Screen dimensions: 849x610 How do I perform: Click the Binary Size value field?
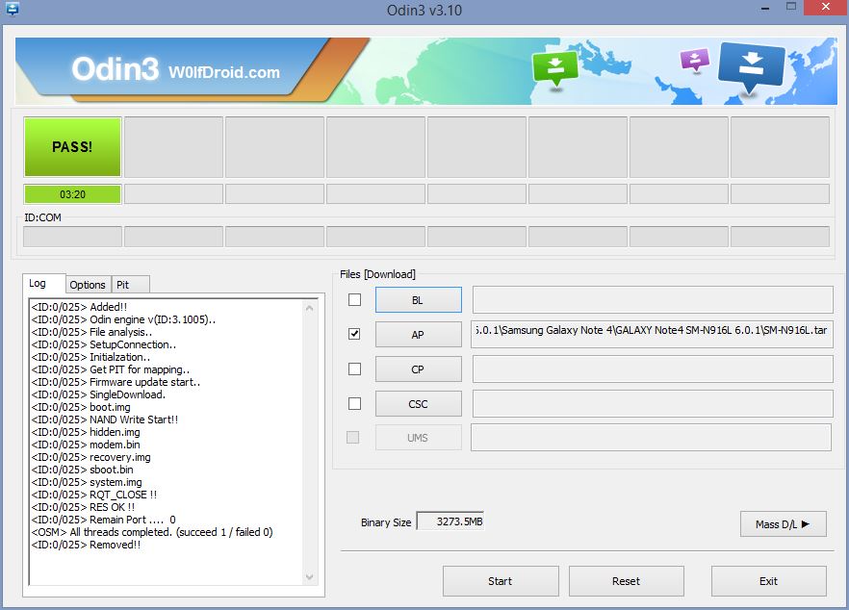click(450, 521)
